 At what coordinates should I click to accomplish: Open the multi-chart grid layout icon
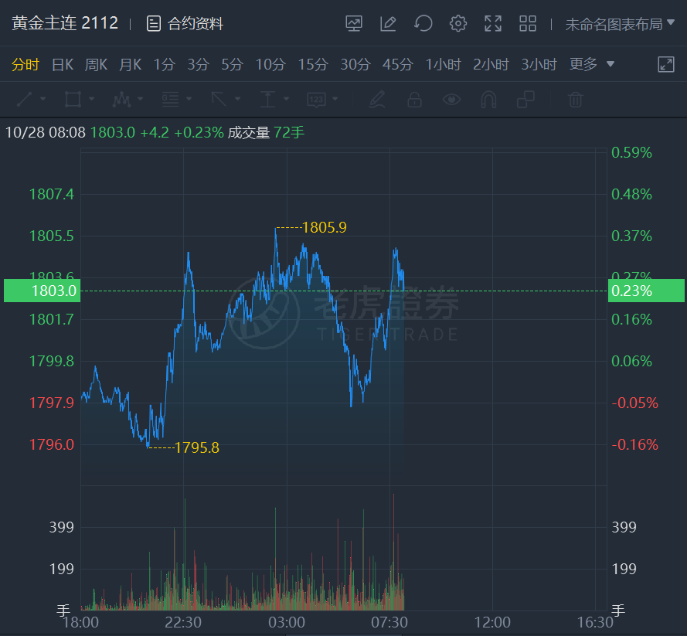pyautogui.click(x=528, y=24)
